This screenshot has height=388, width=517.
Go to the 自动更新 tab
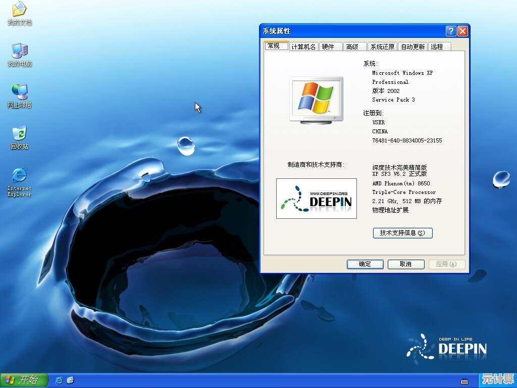coord(412,46)
